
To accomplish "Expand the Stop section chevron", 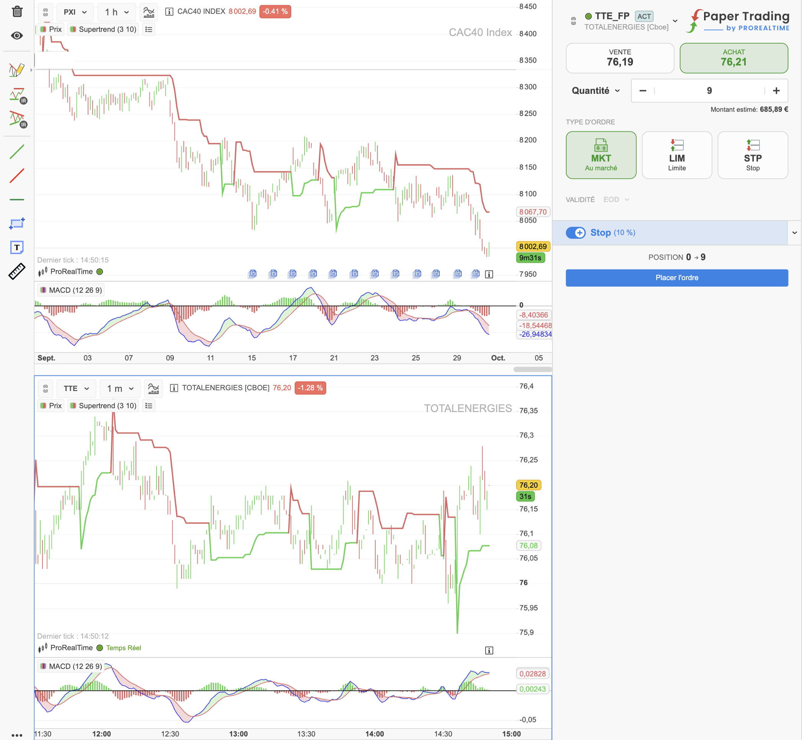I will point(794,233).
